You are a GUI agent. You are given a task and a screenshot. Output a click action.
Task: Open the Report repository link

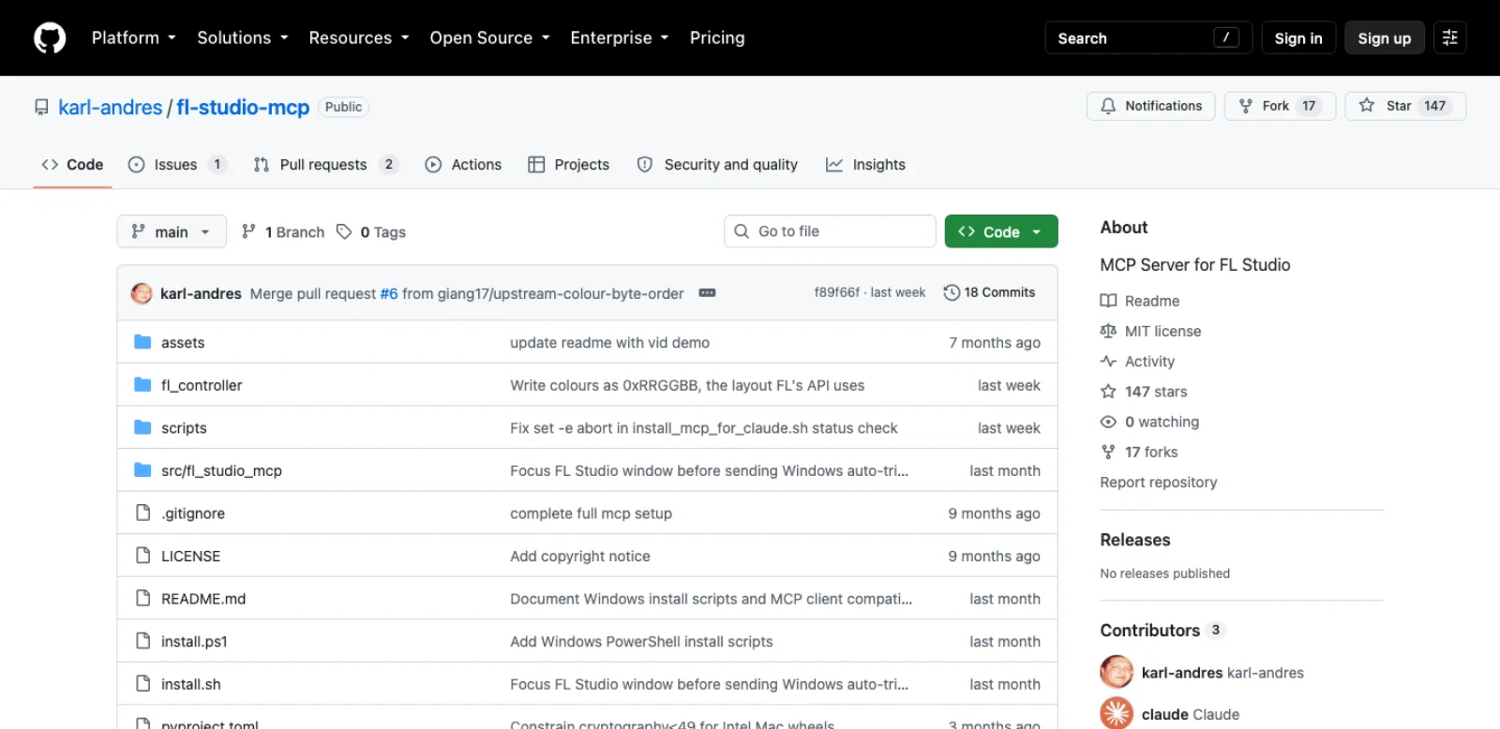(1159, 483)
